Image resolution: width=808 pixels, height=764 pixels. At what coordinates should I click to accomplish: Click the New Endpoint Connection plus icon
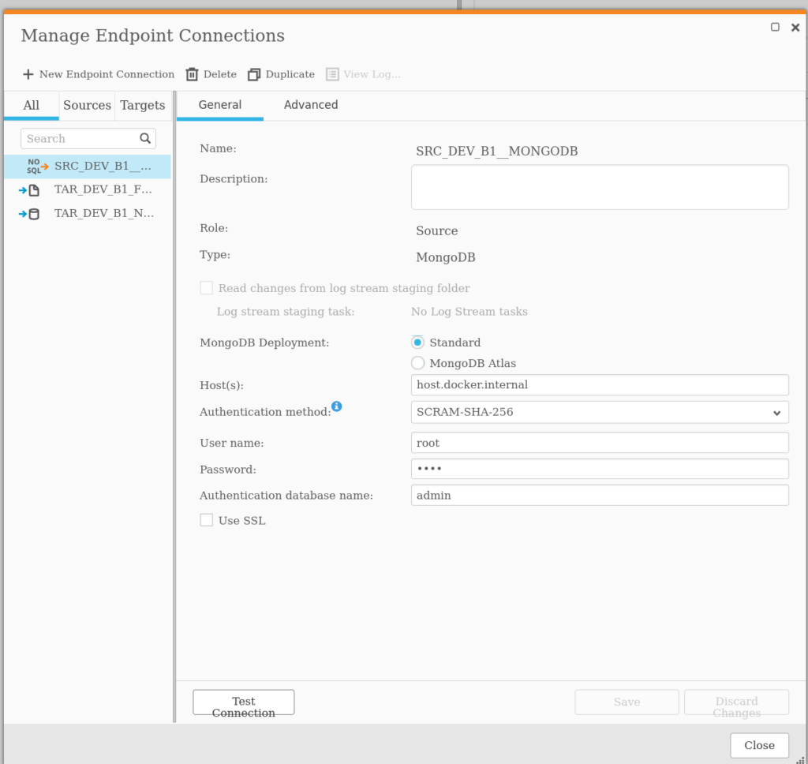click(28, 74)
